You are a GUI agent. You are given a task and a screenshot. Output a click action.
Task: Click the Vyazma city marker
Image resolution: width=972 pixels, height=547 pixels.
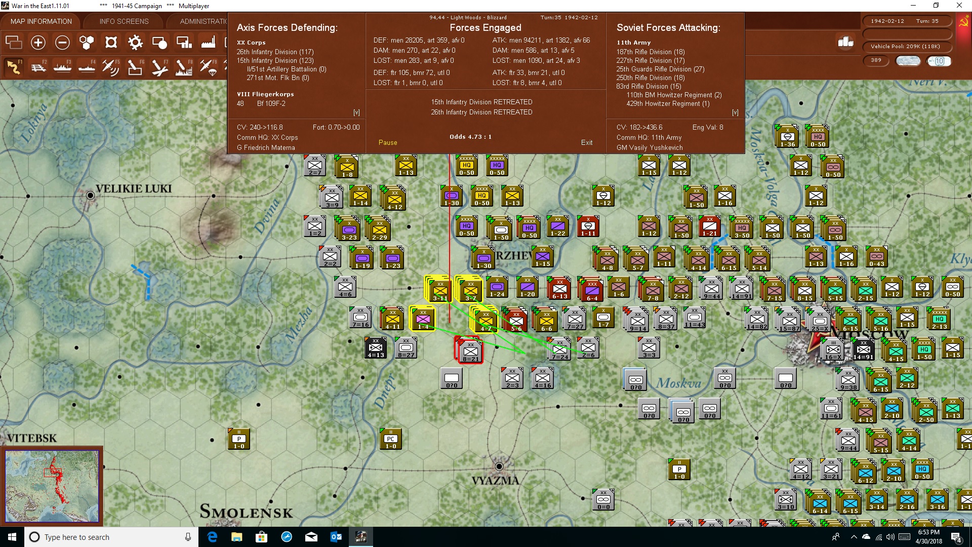tap(499, 466)
